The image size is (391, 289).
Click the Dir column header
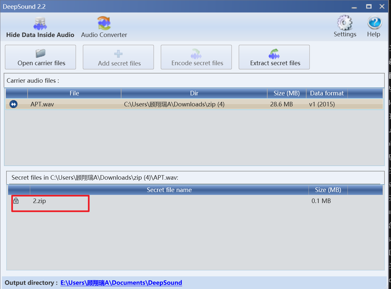click(x=194, y=93)
